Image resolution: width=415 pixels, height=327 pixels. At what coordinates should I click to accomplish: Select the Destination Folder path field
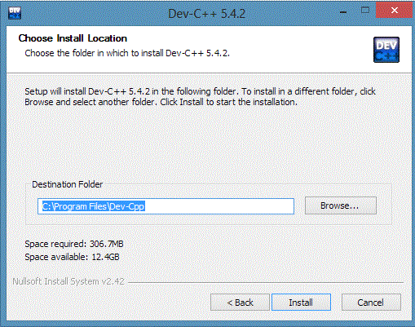pos(166,206)
